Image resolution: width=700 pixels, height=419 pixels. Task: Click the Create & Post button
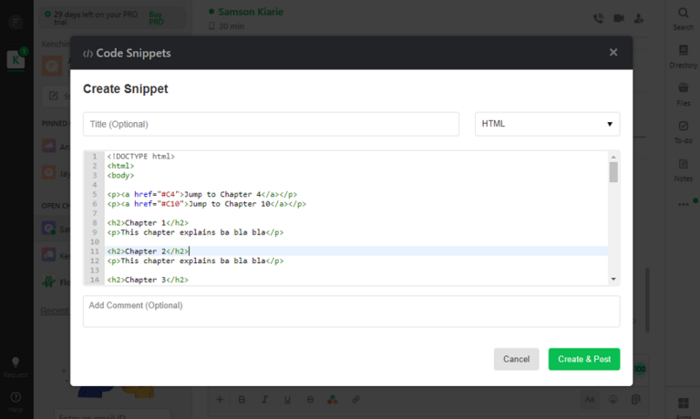(583, 359)
